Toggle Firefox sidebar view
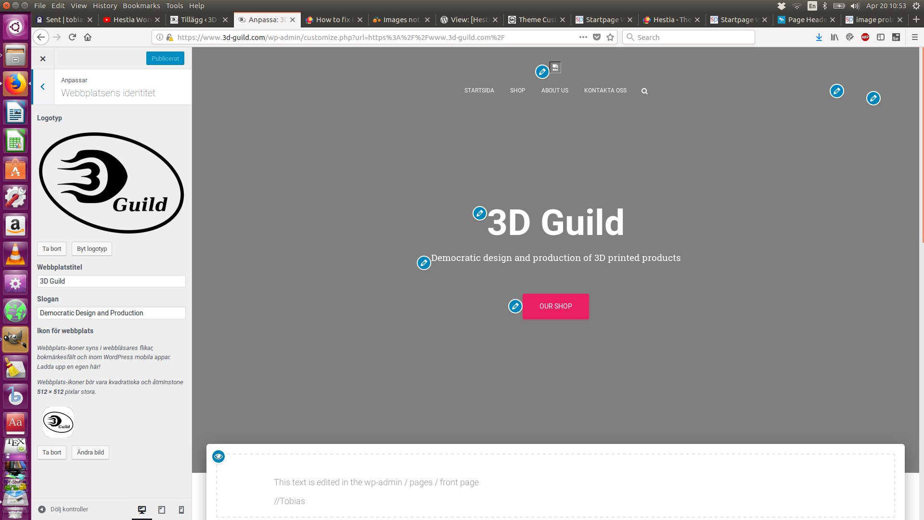924x520 pixels. click(881, 37)
